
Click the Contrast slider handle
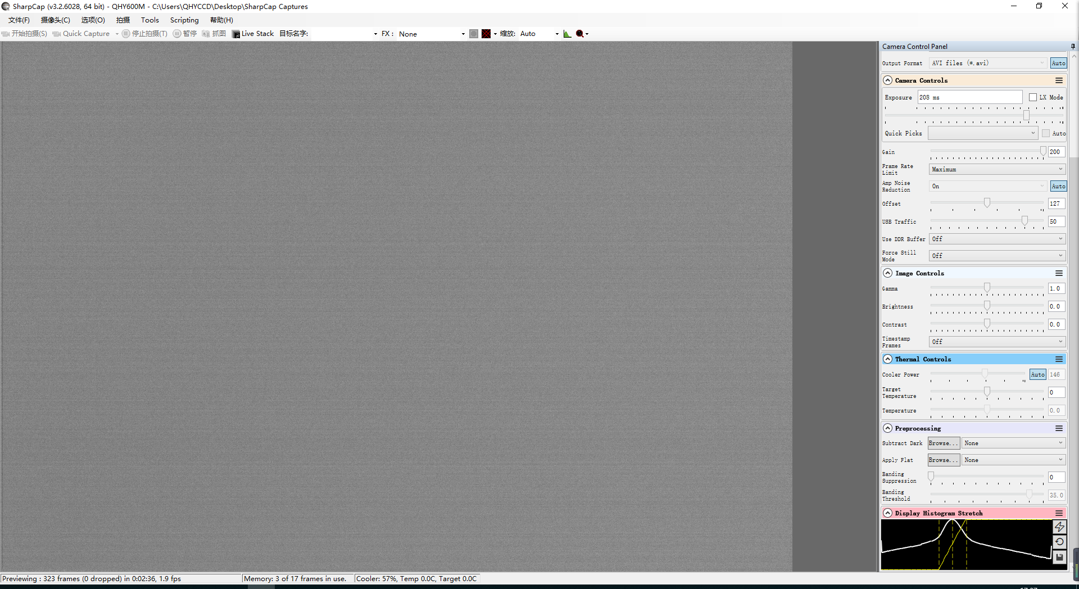[x=987, y=324]
